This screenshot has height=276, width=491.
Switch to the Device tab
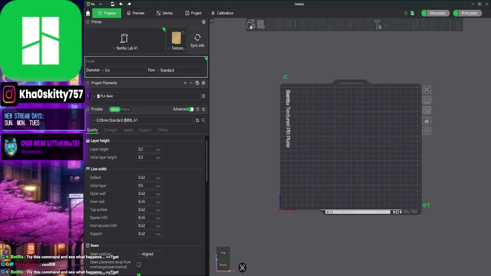(x=165, y=13)
